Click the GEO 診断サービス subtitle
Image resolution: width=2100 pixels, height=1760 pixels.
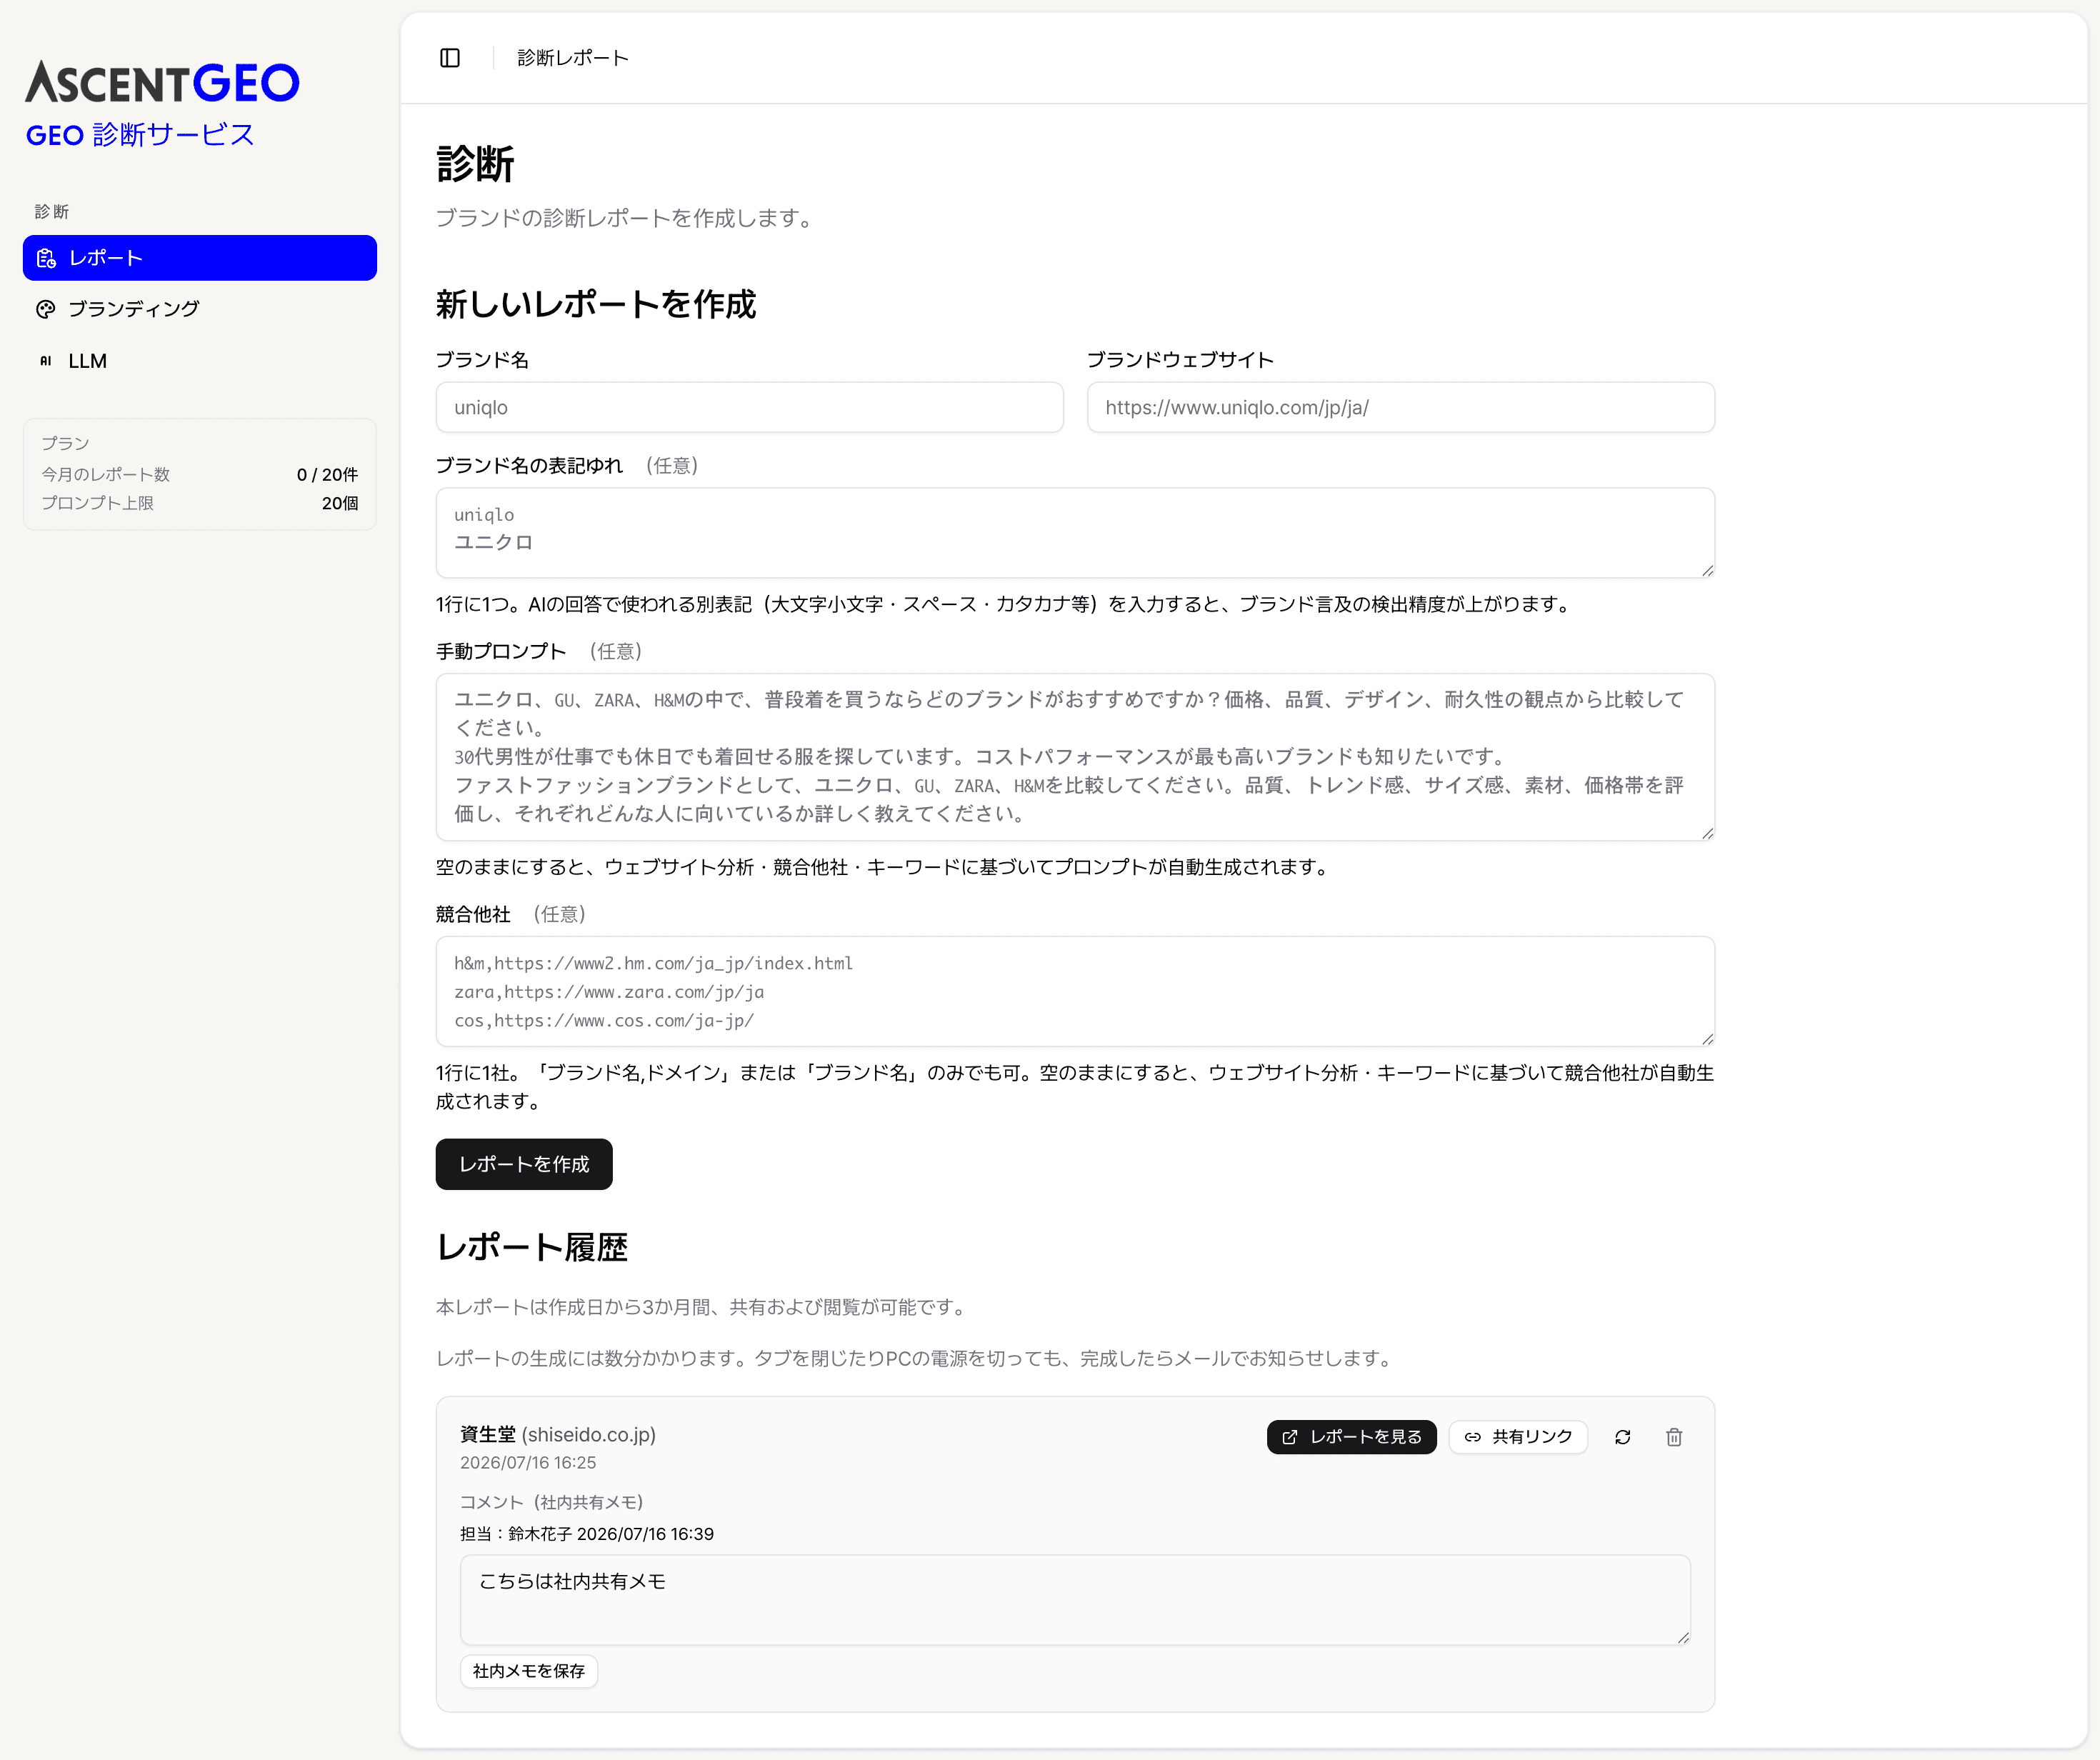[x=140, y=134]
